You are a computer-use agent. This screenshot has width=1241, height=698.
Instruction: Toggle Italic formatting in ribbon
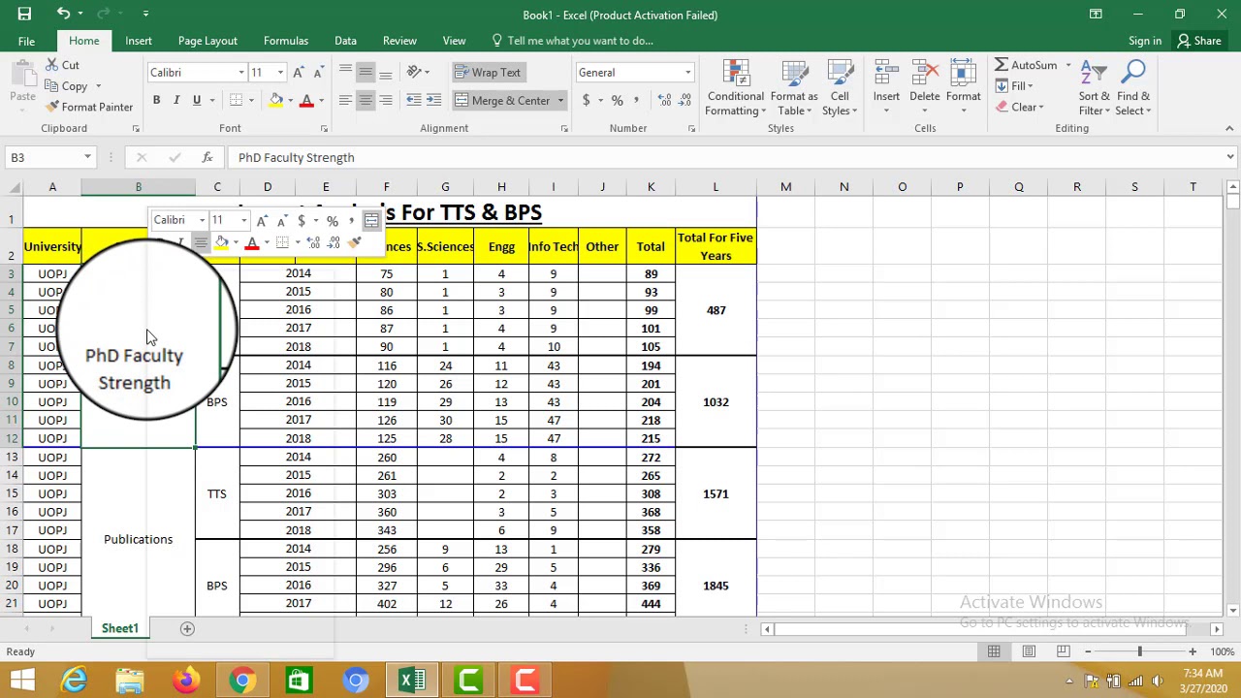pos(176,100)
